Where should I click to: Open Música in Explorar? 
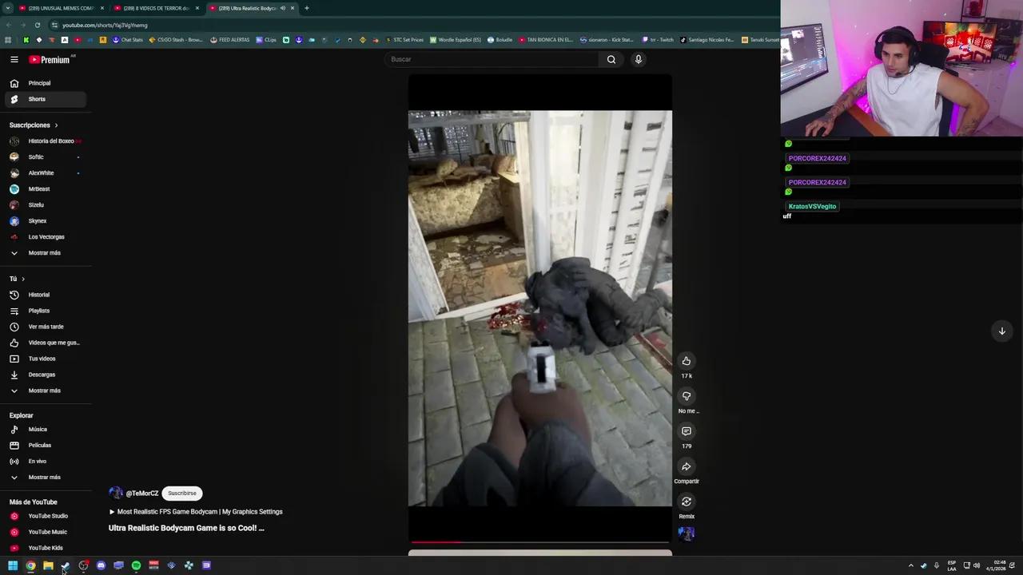(45, 430)
